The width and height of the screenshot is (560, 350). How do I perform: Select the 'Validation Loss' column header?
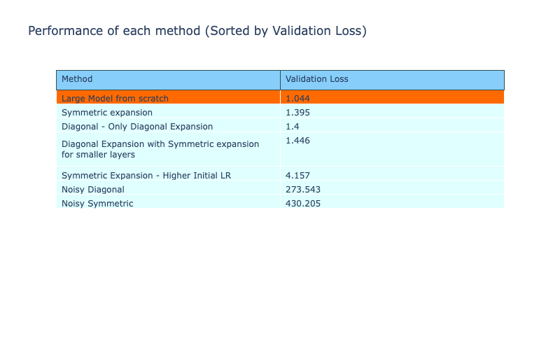click(x=317, y=79)
